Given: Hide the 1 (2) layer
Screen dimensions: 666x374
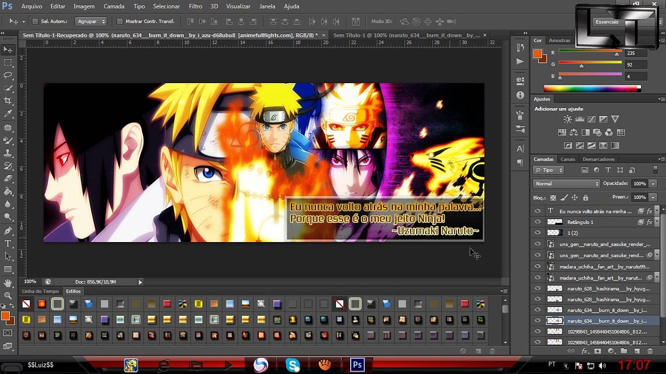Looking at the screenshot, I should coord(538,233).
